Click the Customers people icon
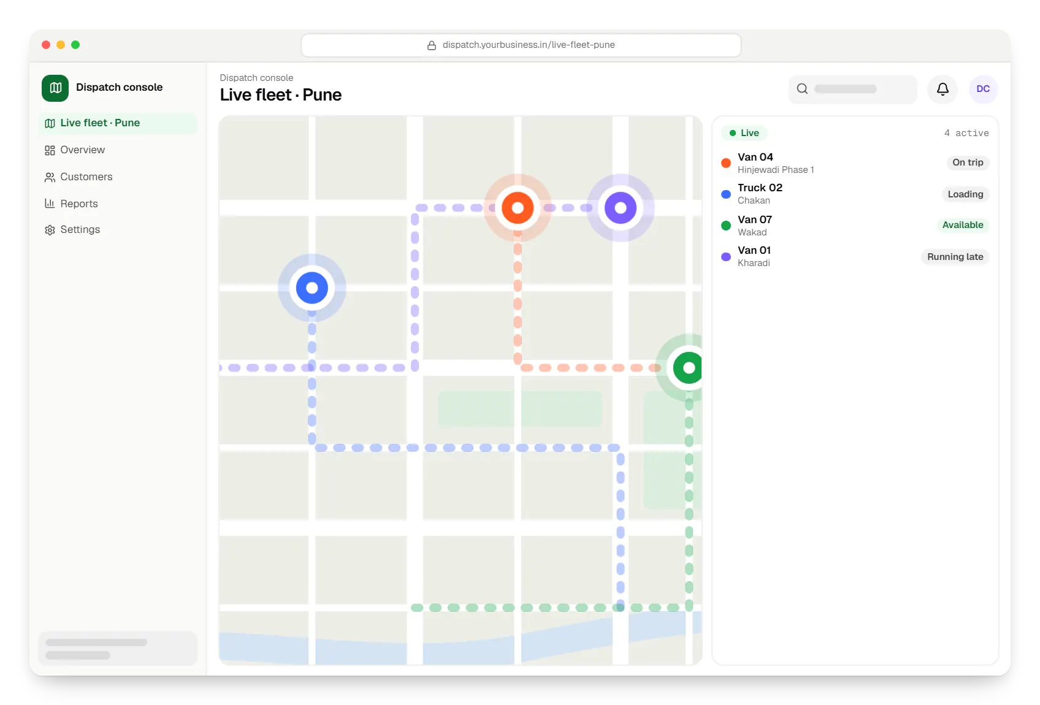The width and height of the screenshot is (1040, 705). pos(50,177)
